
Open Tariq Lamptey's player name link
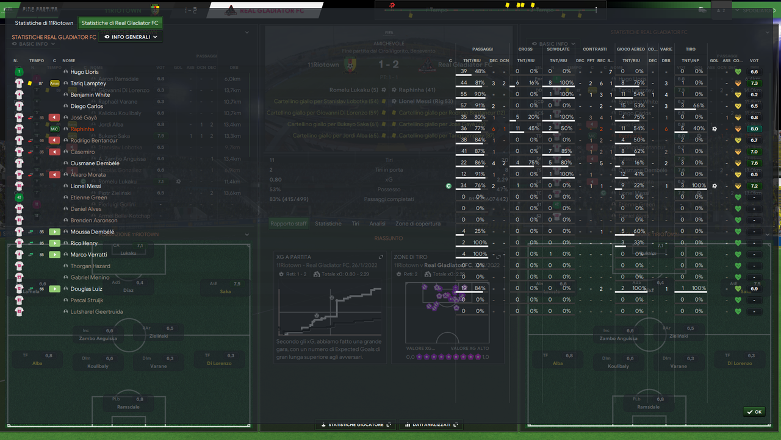tap(88, 83)
